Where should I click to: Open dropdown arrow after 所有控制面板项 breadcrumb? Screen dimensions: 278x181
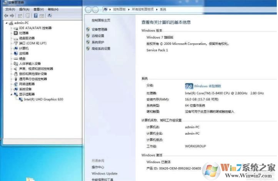[157, 10]
